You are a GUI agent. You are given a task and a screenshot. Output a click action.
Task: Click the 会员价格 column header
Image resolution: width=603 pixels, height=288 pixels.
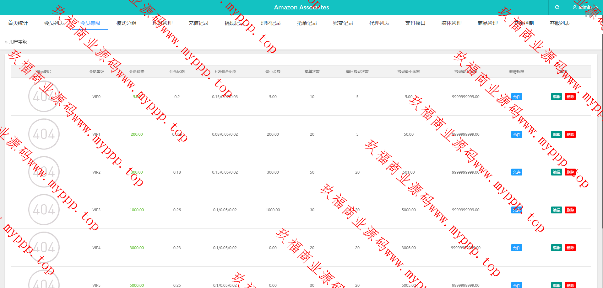pyautogui.click(x=137, y=72)
